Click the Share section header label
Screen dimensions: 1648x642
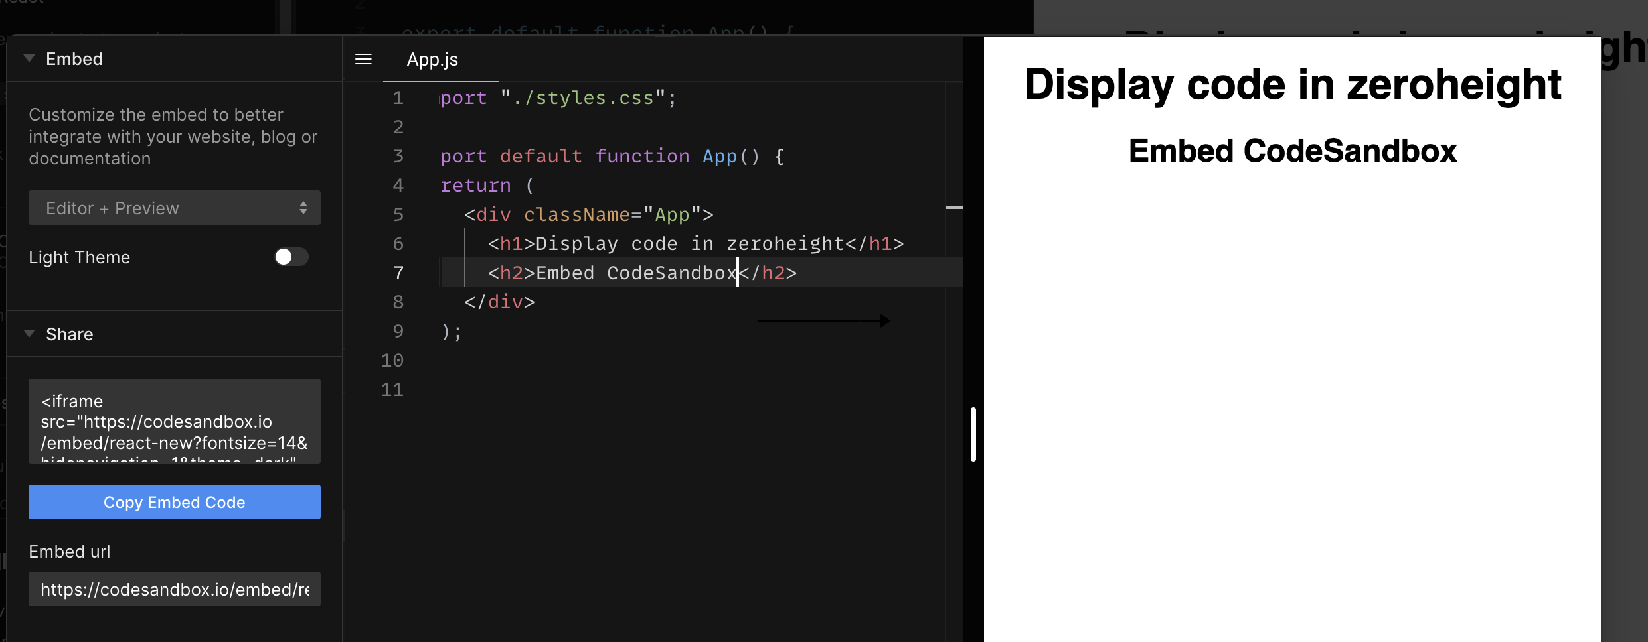tap(70, 334)
